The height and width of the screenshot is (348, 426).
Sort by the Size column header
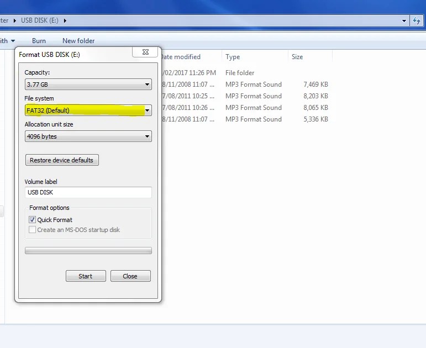coord(297,57)
